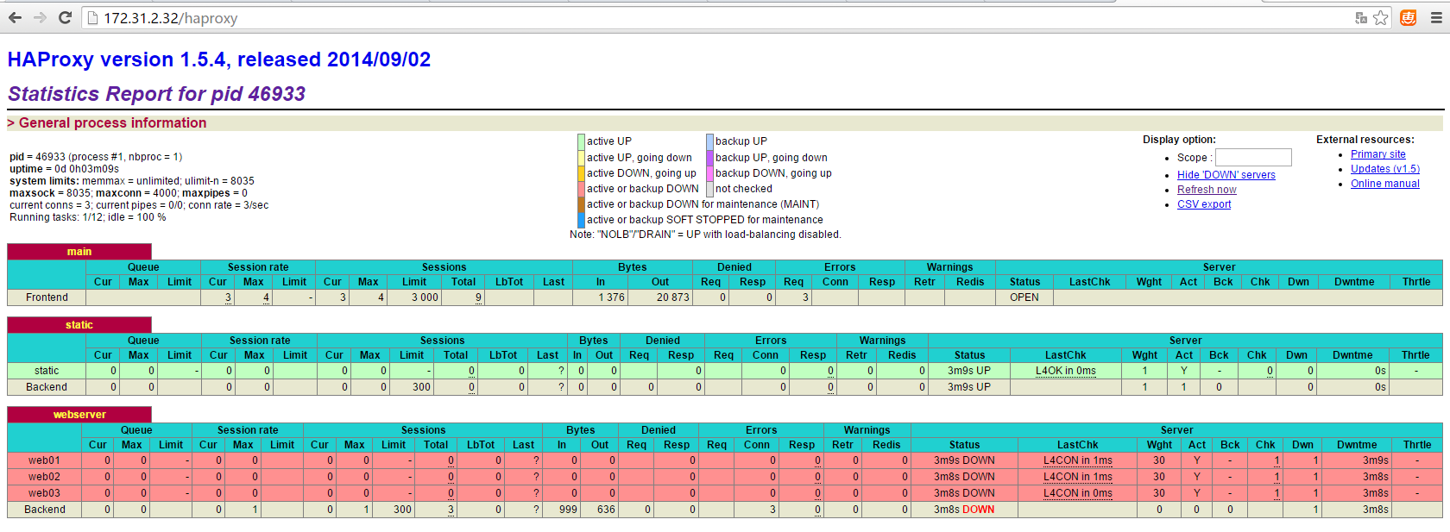Click the web03 server row label
1450x532 pixels.
pyautogui.click(x=44, y=493)
